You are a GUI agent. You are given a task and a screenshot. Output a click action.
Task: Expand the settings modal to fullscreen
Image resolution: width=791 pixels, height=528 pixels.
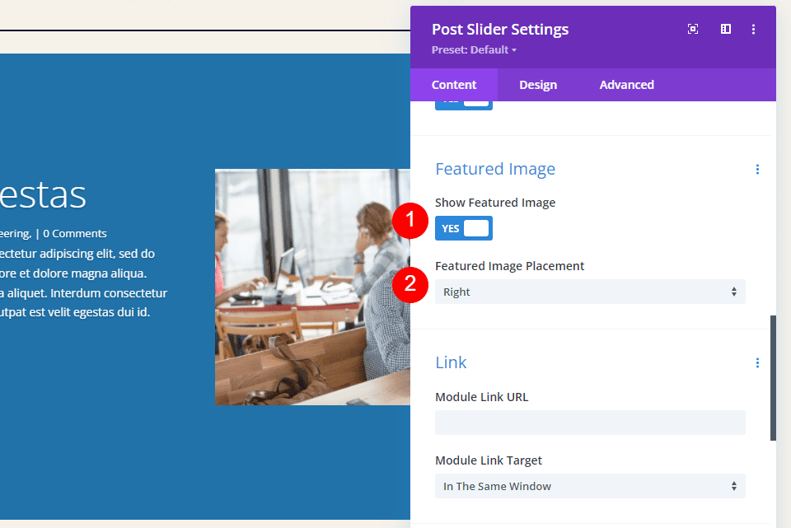pyautogui.click(x=693, y=29)
